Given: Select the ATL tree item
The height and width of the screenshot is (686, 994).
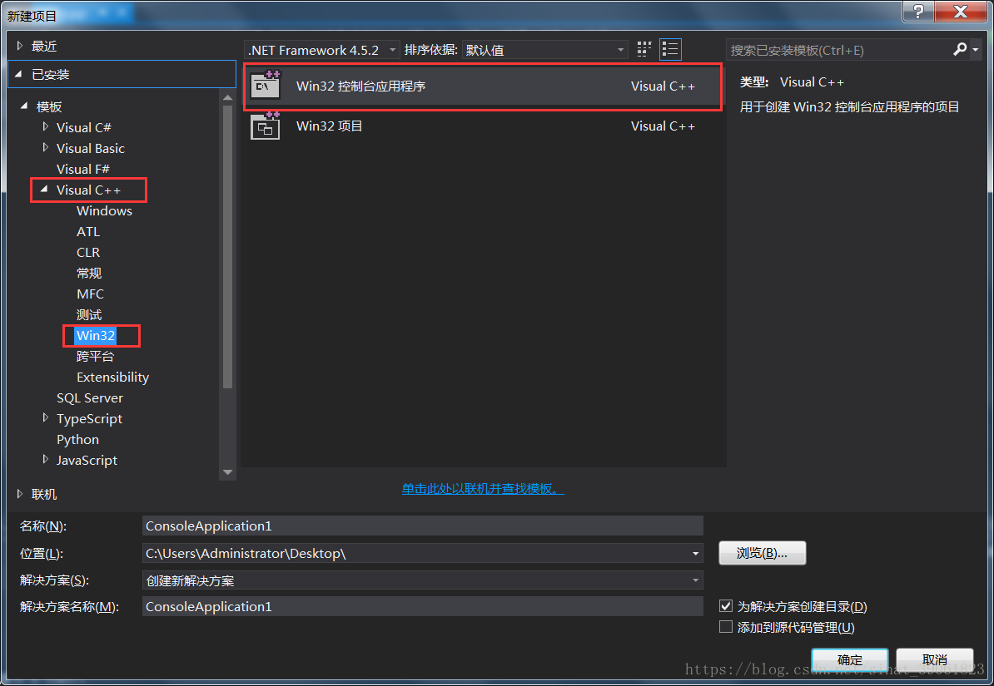Looking at the screenshot, I should coord(88,232).
